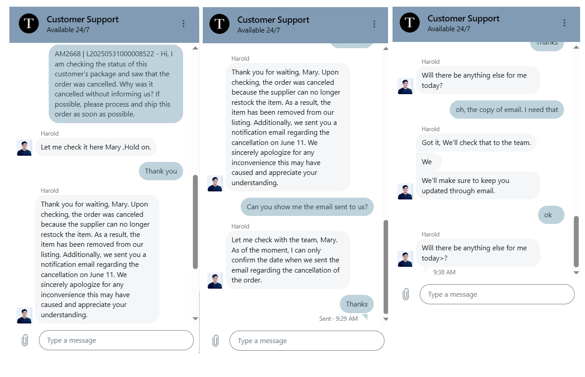Click the scroll-down arrow in the left chat panel
This screenshot has width=585, height=377.
(195, 319)
